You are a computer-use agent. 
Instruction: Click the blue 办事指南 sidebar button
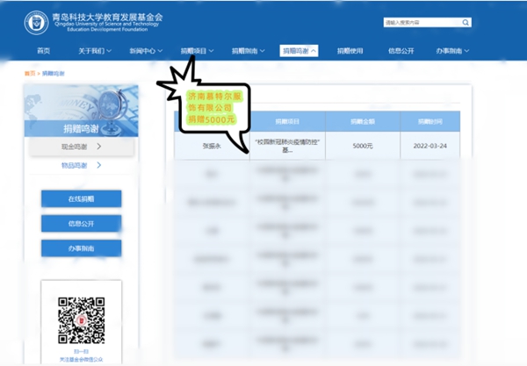pos(81,248)
